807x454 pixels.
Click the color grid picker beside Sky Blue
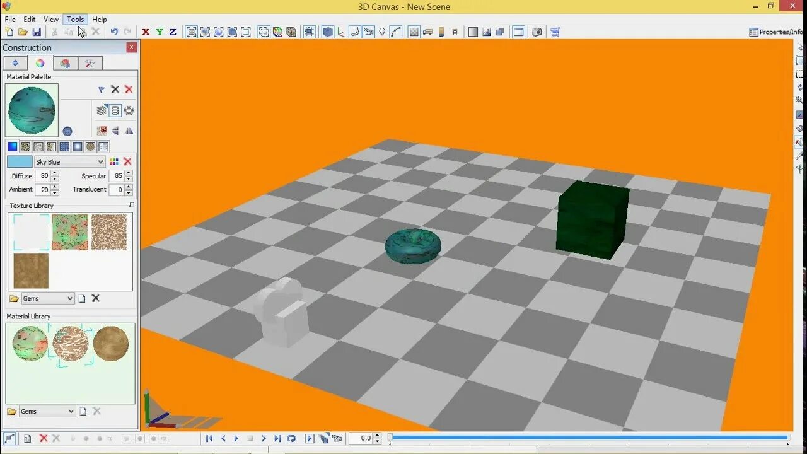coord(114,162)
